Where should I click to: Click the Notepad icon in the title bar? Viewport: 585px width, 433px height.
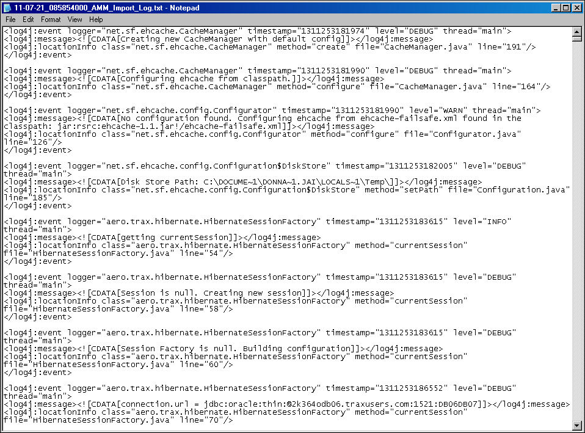click(x=7, y=8)
